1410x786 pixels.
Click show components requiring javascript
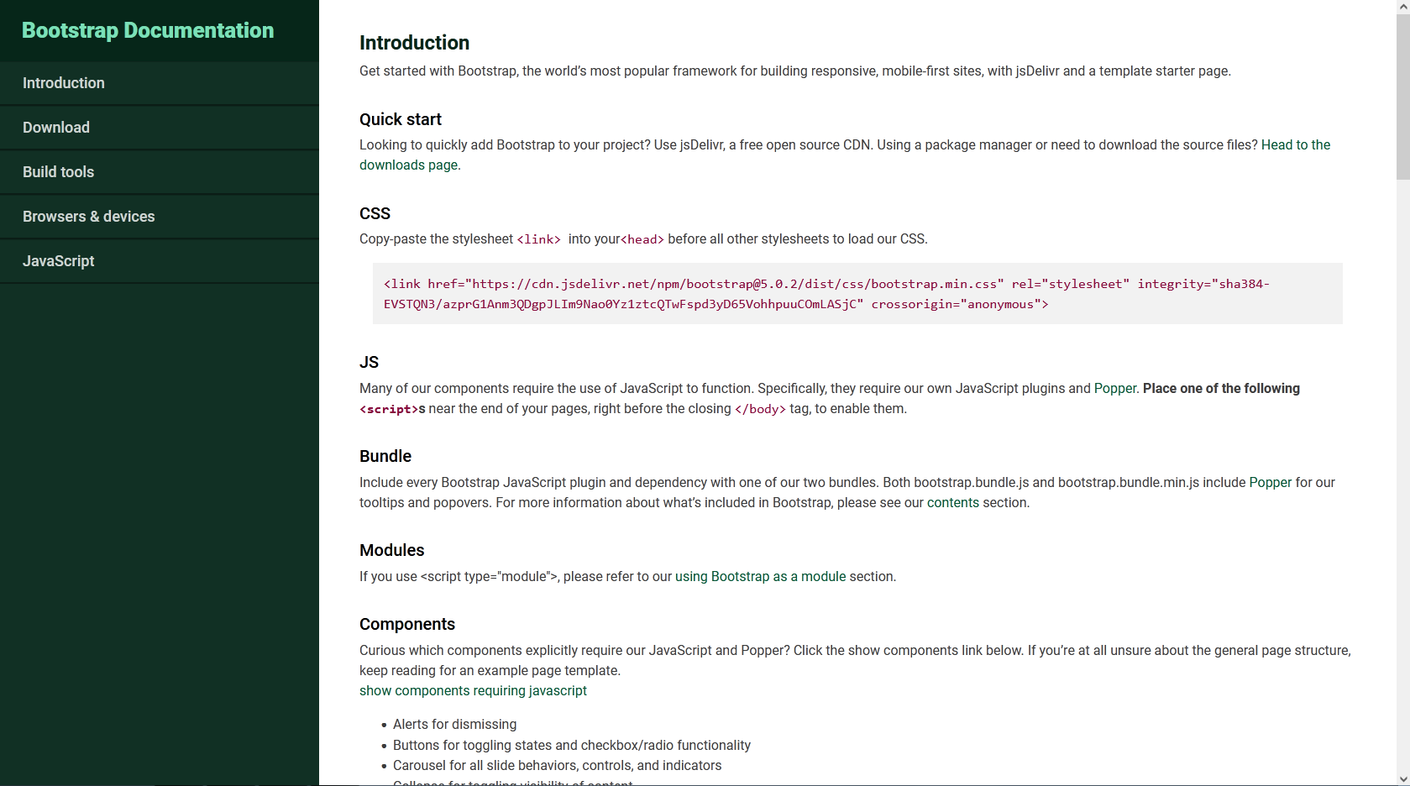tap(473, 690)
